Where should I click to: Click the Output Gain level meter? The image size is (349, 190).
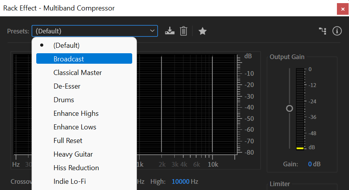click(300, 109)
